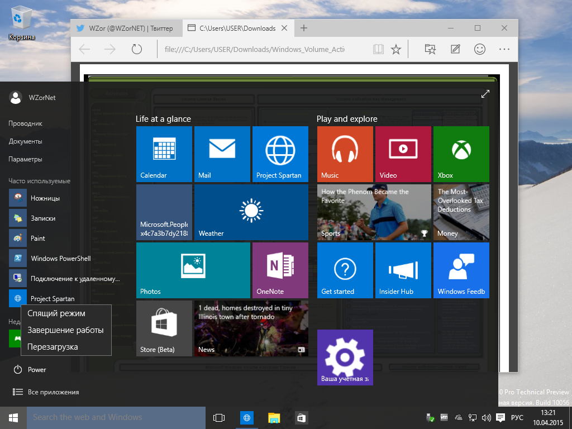Screen dimensions: 572x429
Task: Open the favorites hub in browser
Action: pos(431,49)
